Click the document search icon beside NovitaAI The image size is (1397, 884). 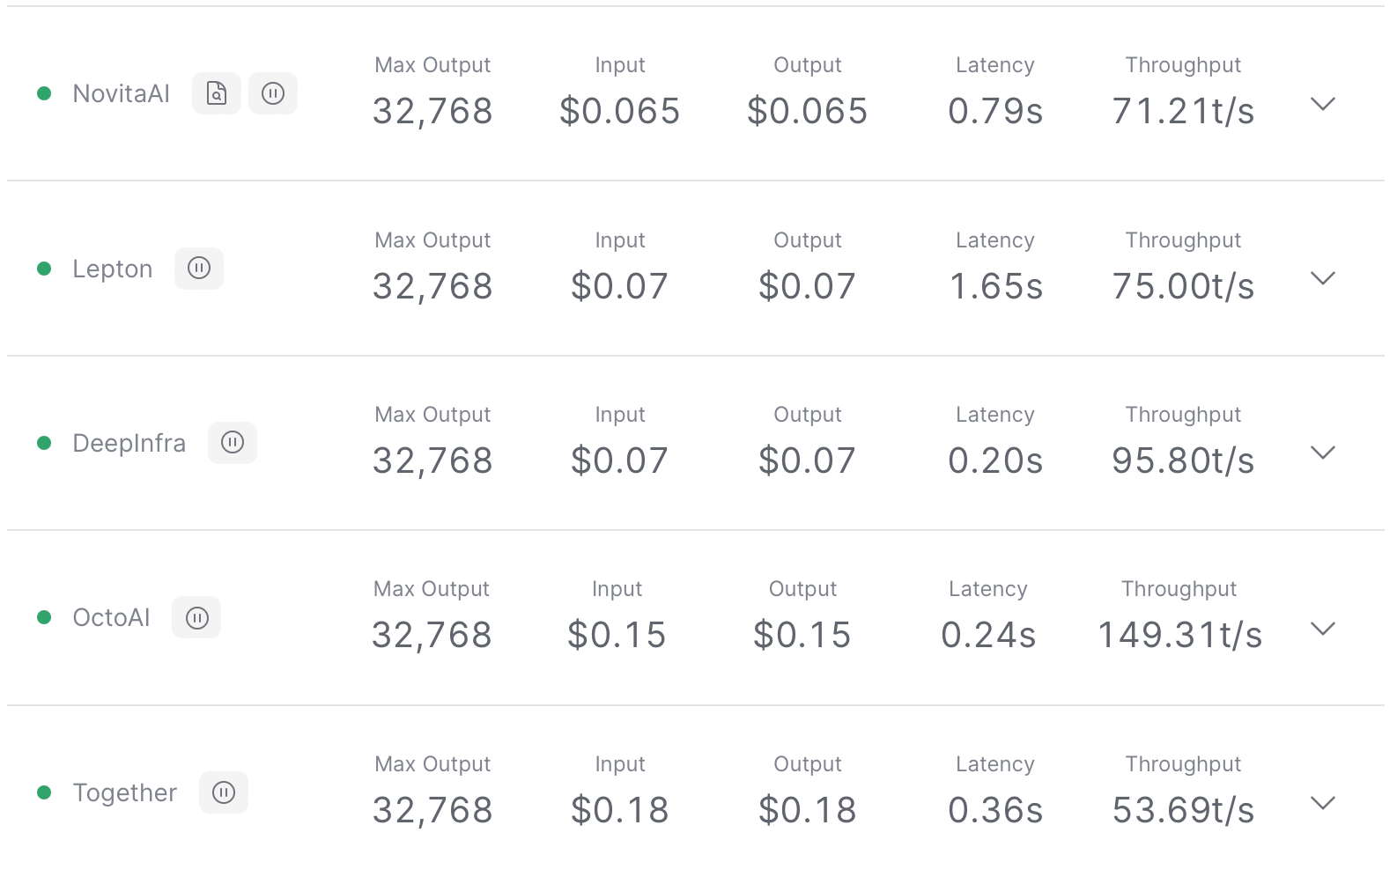click(217, 93)
